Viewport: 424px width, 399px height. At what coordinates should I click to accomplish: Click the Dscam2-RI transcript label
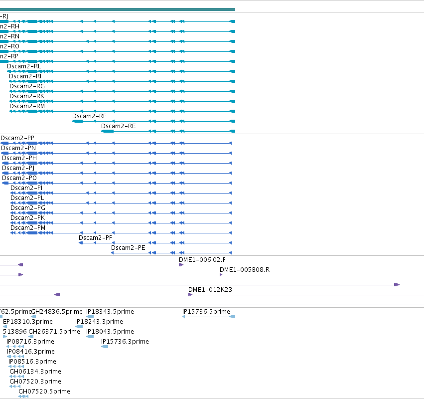(x=25, y=76)
